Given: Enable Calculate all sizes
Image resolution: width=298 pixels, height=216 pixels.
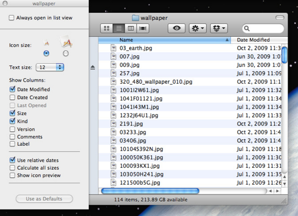Looking at the screenshot, I should [x=12, y=168].
